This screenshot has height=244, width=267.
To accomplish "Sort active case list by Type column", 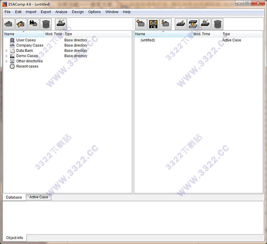I will tap(242, 34).
